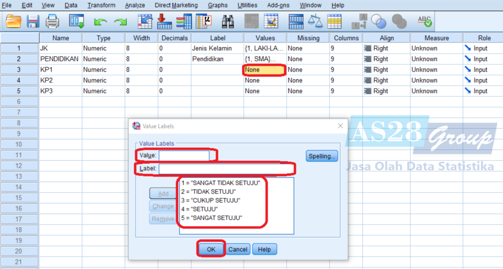Click the Recall recent dialogs icon
Image resolution: width=503 pixels, height=269 pixels.
(77, 21)
